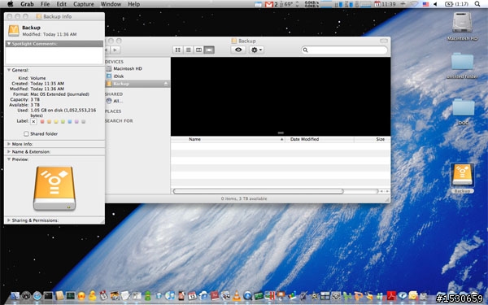This screenshot has width=488, height=305.
Task: Select Macintosh HD in Finder sidebar
Action: pos(128,68)
